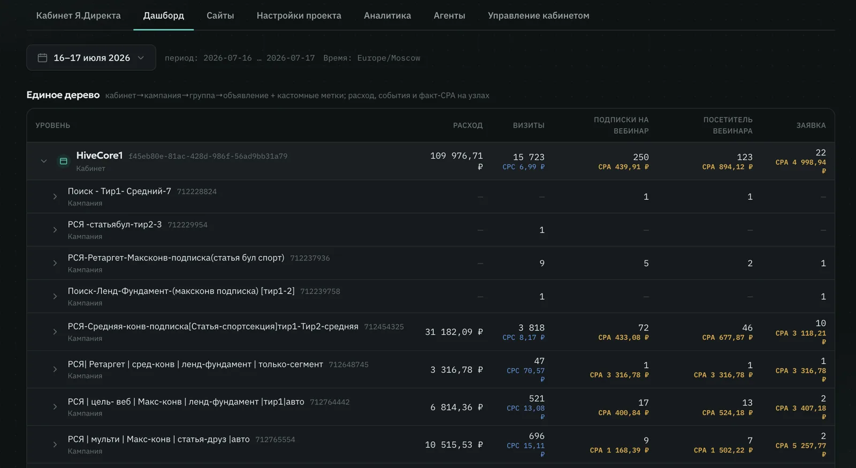This screenshot has height=468, width=856.
Task: Open Управление кабинетом tab
Action: [539, 15]
